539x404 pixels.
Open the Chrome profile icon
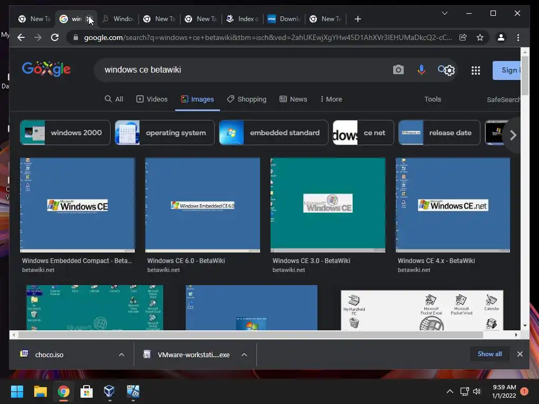point(501,37)
